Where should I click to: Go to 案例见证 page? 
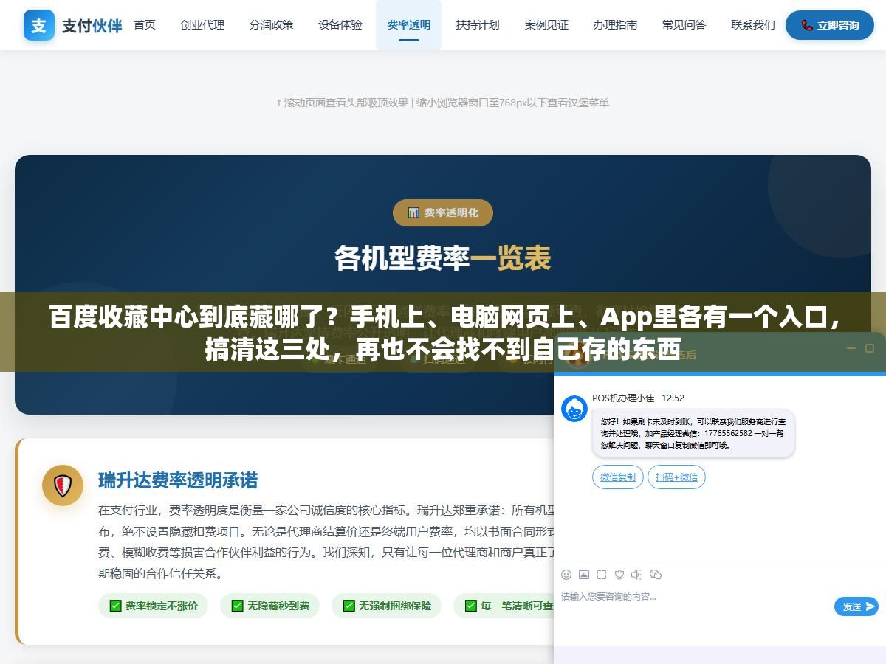(x=546, y=25)
